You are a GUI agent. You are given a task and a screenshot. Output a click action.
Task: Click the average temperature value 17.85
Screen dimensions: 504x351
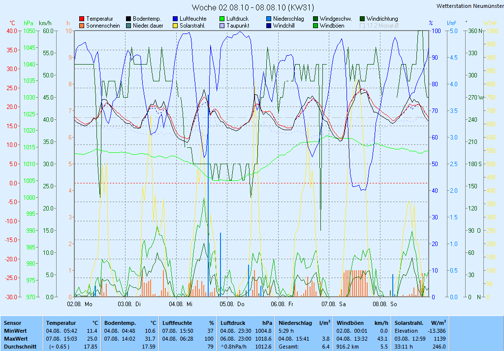pos(91,347)
